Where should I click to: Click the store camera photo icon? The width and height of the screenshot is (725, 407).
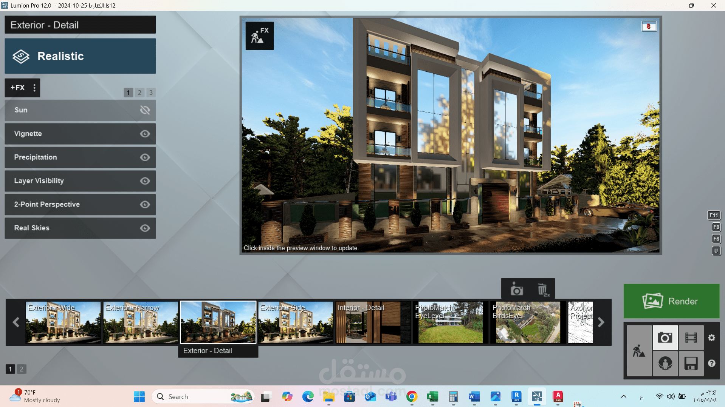(516, 290)
